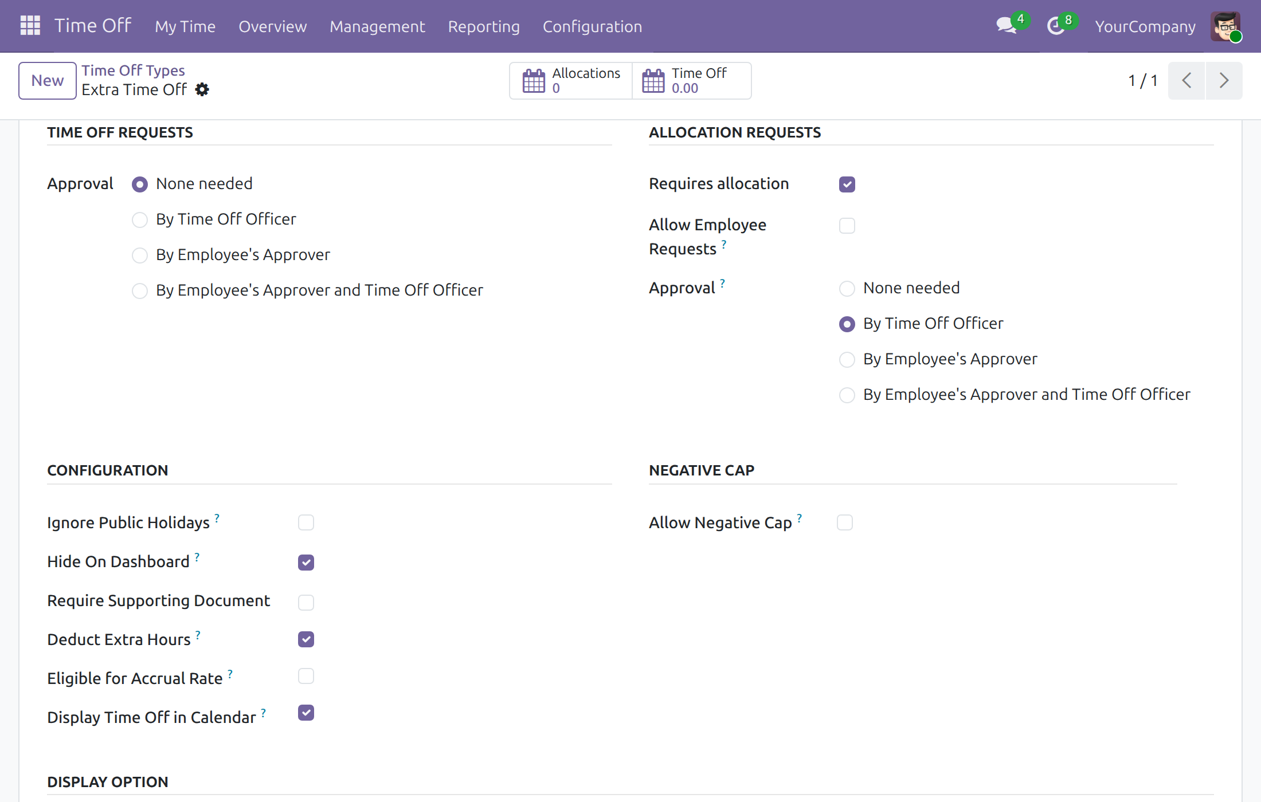Select By Employee's Approver for time off requests
The height and width of the screenshot is (802, 1261).
tap(140, 255)
